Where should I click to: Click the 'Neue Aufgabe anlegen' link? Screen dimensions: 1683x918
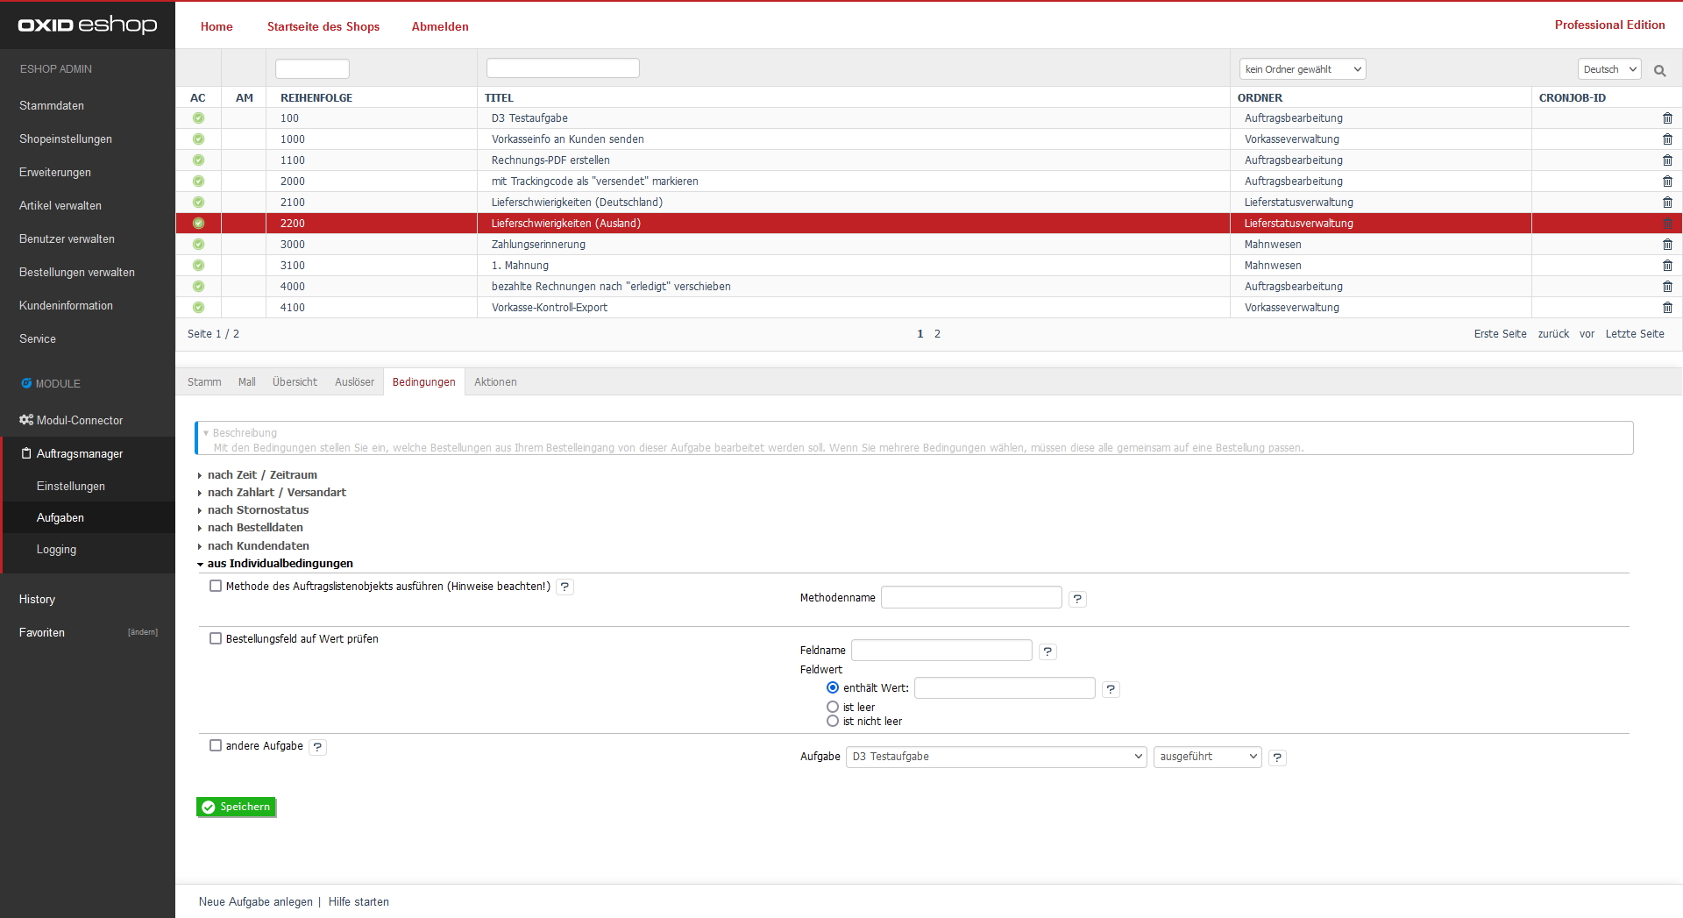[x=255, y=902]
